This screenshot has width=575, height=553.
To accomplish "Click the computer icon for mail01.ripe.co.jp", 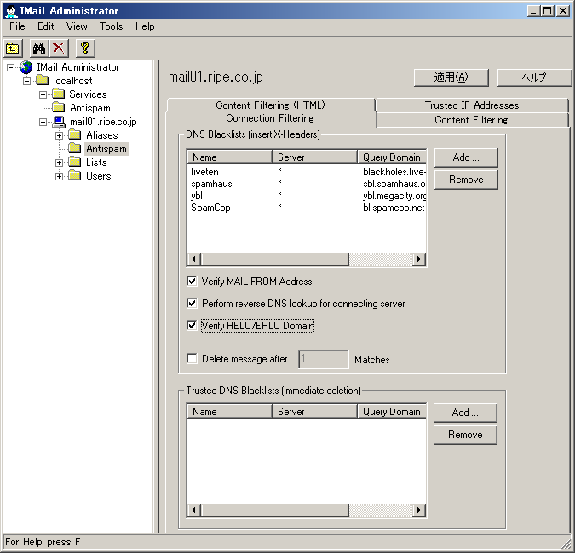I will click(x=59, y=122).
